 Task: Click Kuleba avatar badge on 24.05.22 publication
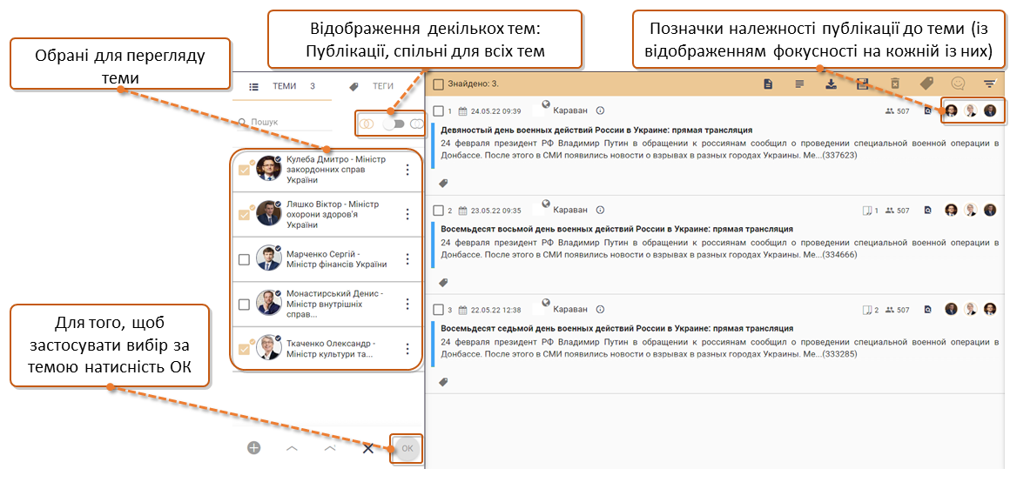click(x=951, y=111)
